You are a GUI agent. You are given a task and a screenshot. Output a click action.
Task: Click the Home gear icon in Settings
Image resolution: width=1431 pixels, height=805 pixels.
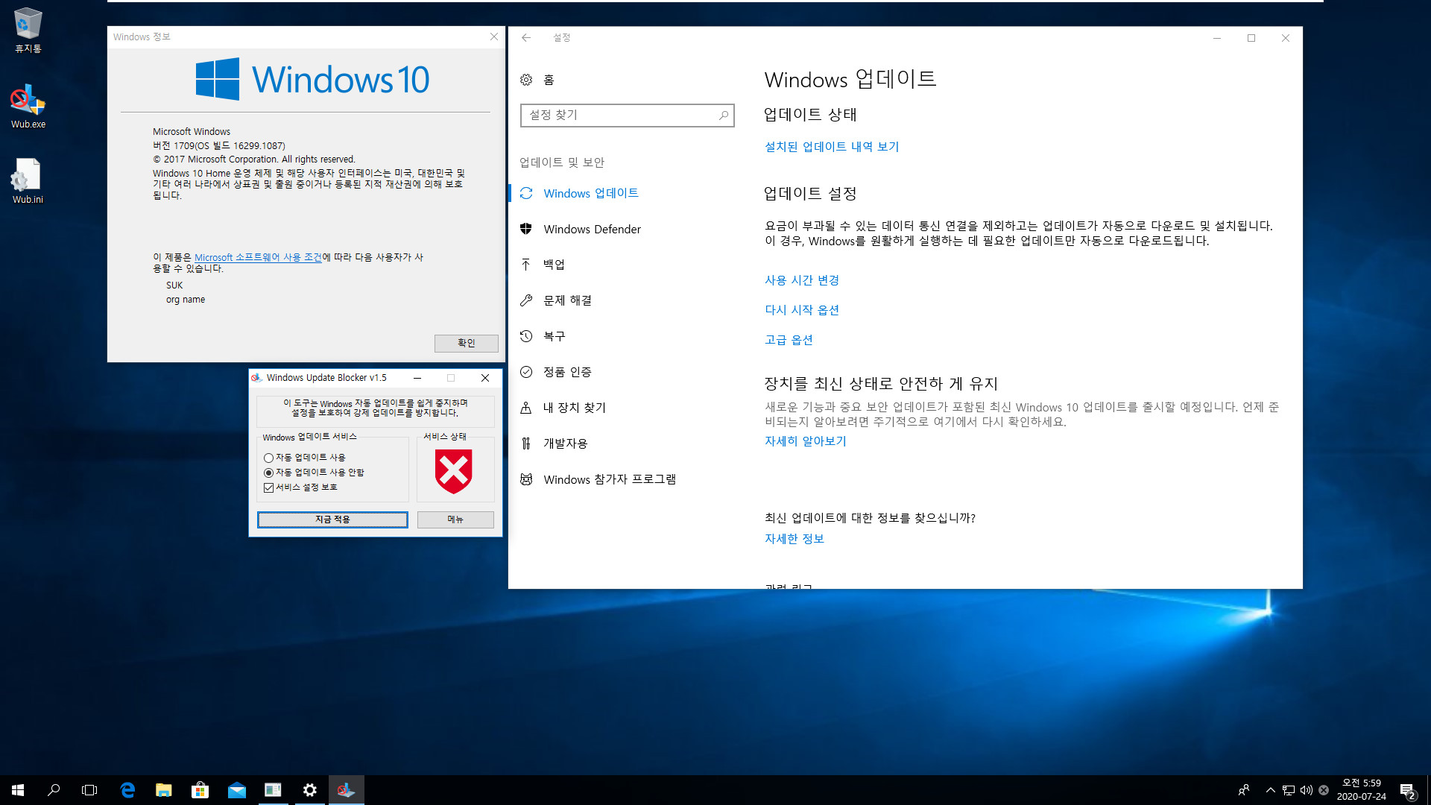coord(526,80)
